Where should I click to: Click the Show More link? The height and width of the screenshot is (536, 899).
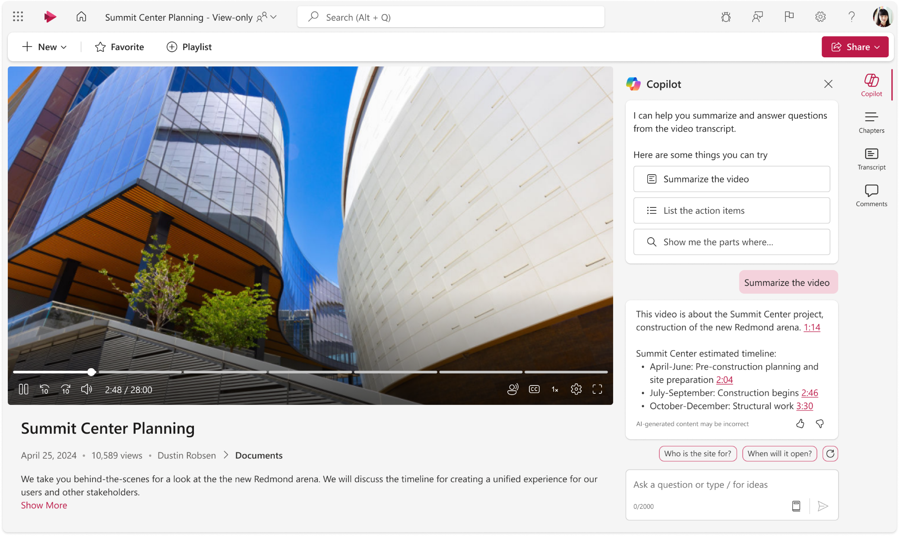tap(44, 505)
